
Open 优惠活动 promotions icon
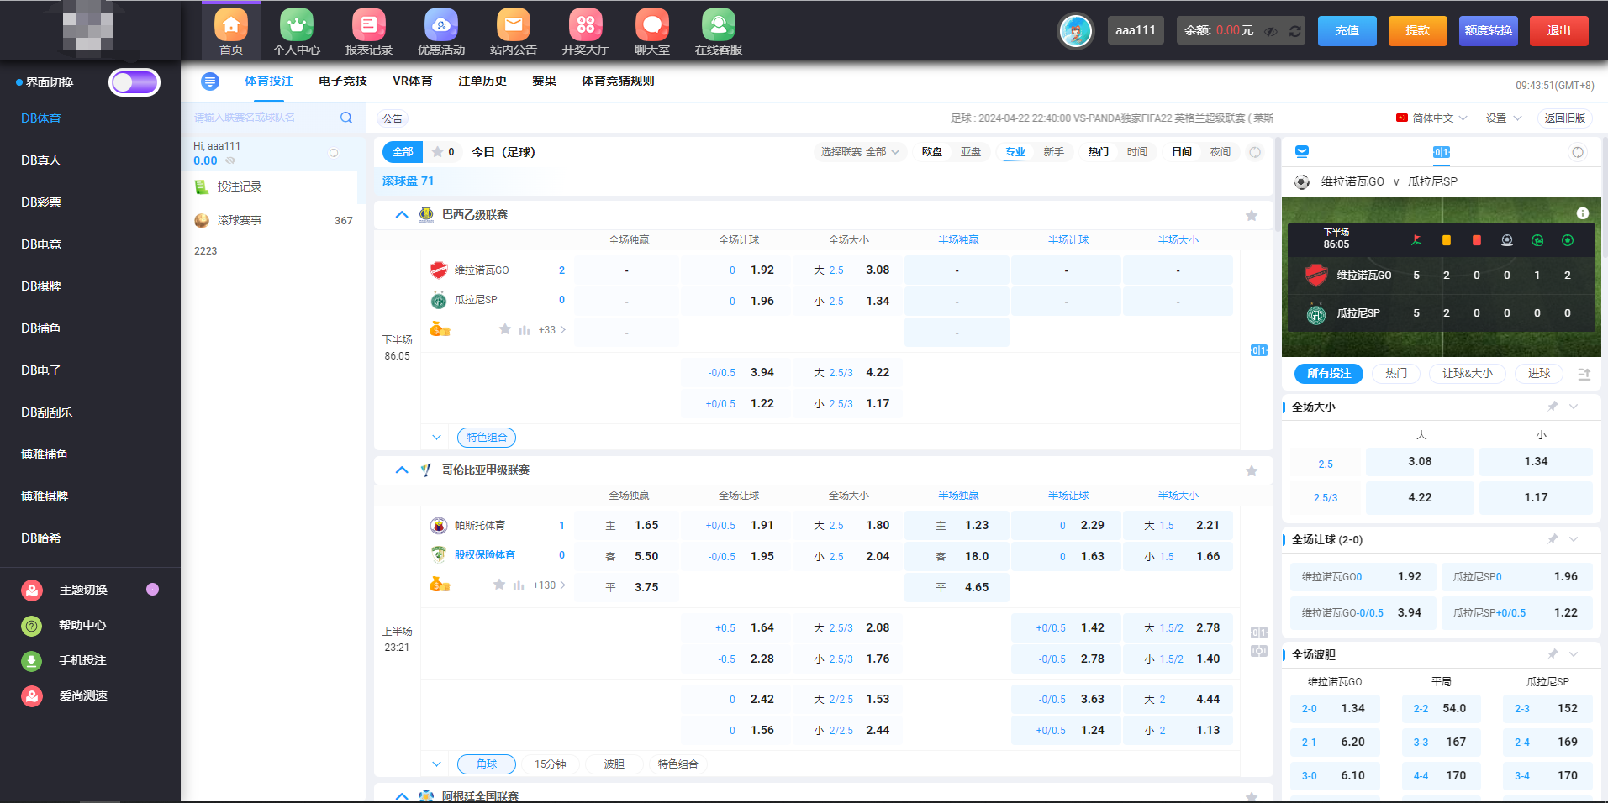[440, 26]
